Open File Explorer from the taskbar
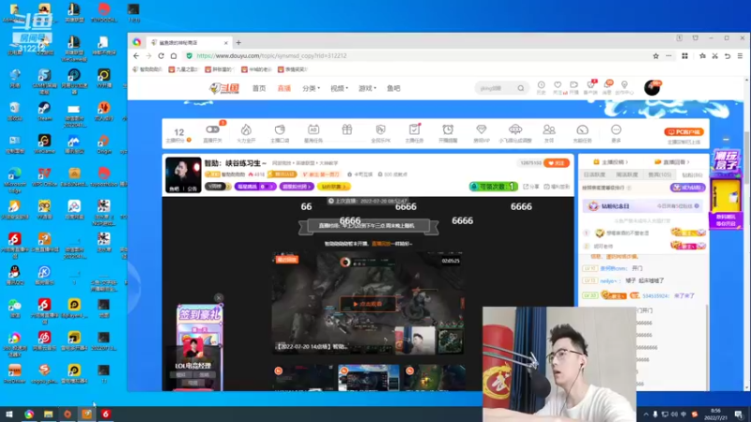Screen dimensions: 751x422 [49, 414]
